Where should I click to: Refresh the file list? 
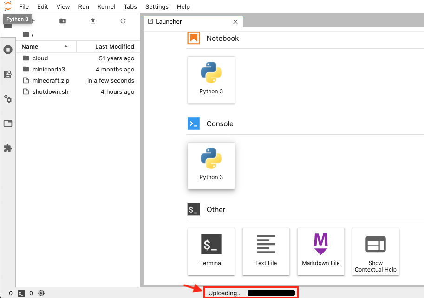pyautogui.click(x=123, y=21)
